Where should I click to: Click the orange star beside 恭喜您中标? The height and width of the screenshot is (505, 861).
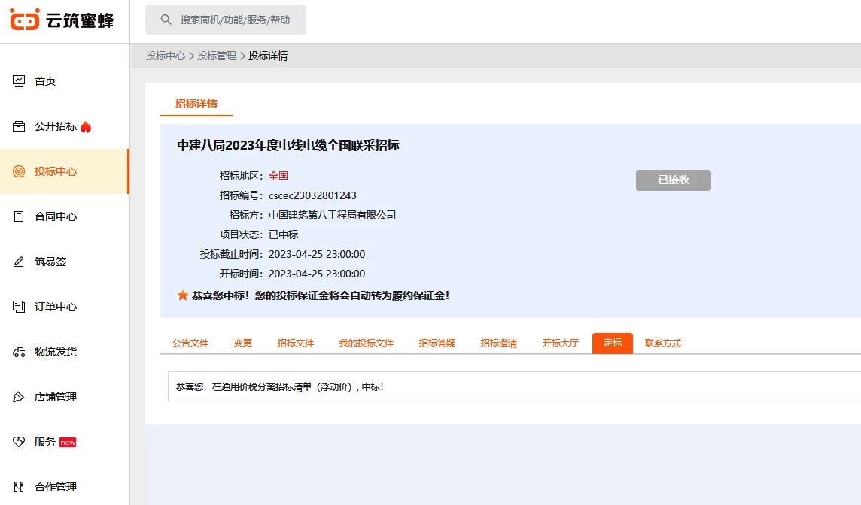point(183,295)
